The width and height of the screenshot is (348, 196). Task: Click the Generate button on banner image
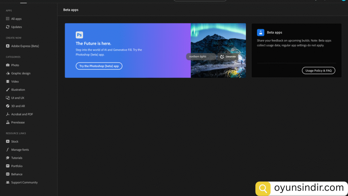228,56
